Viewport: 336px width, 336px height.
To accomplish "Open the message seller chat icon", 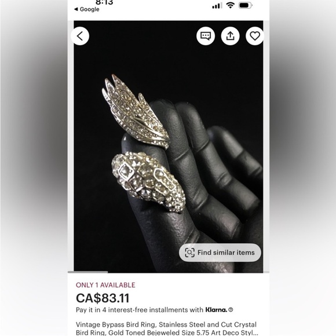I will click(206, 36).
